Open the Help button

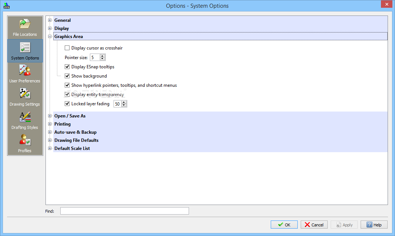374,225
